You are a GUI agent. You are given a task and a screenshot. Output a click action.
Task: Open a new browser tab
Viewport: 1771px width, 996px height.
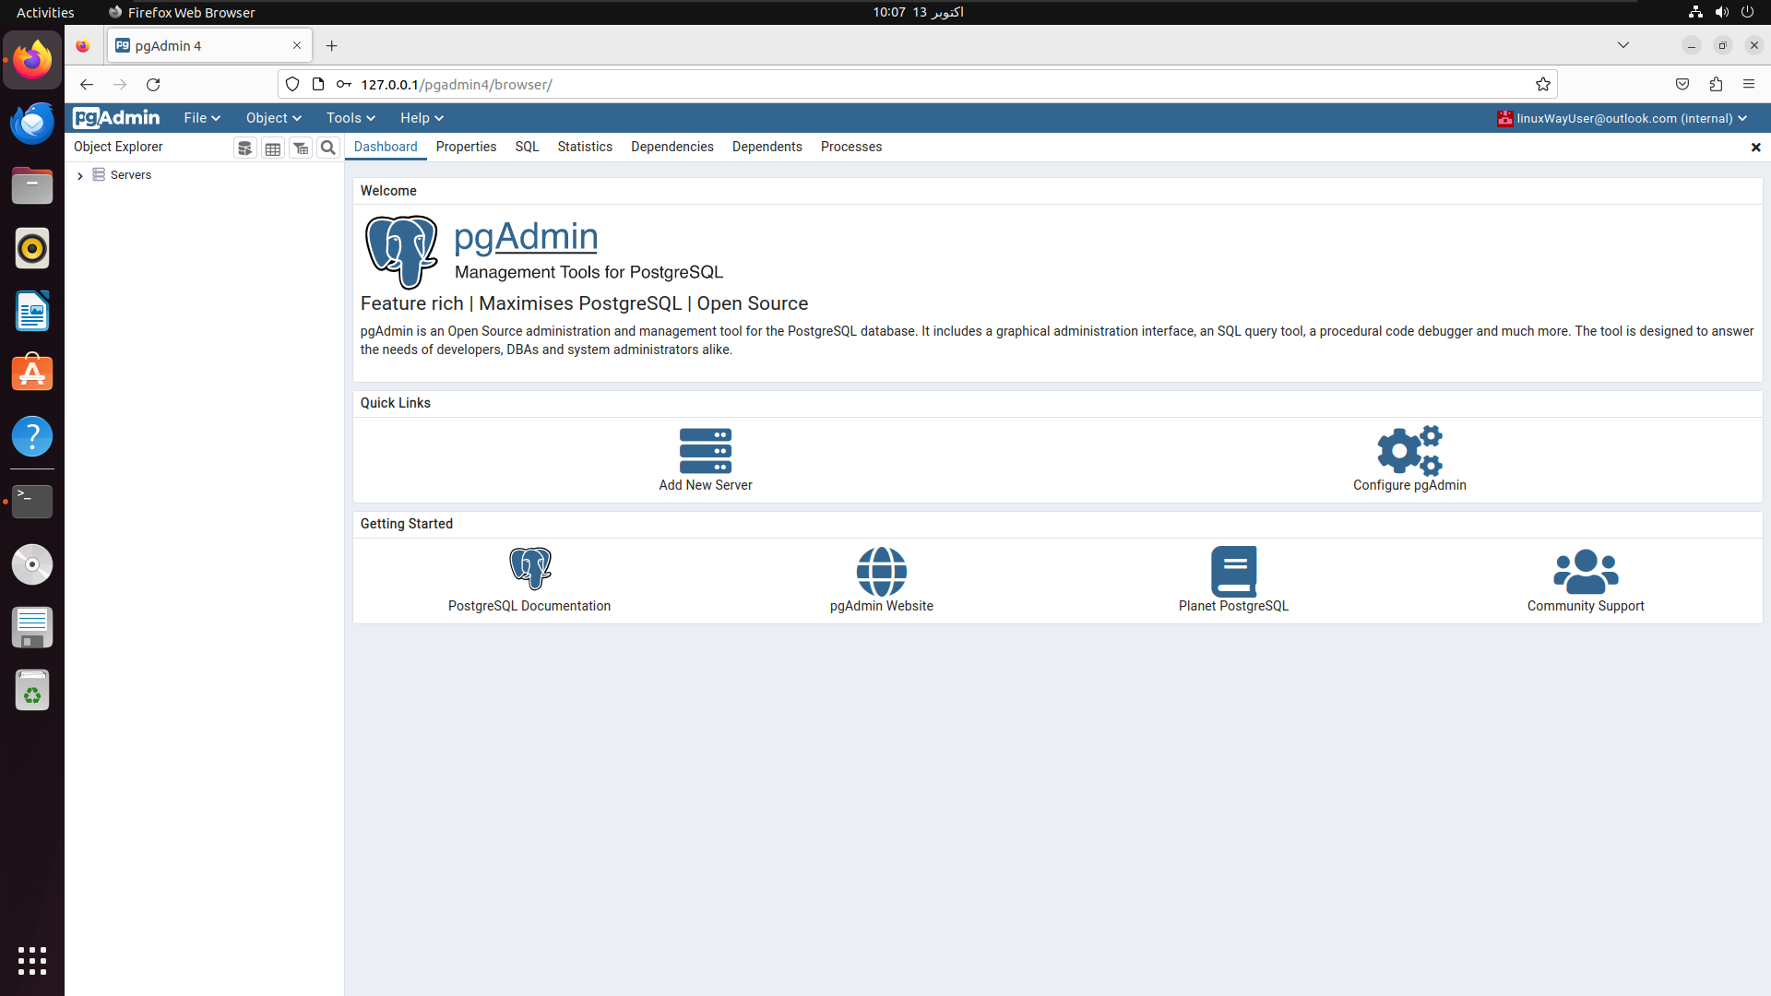tap(332, 45)
